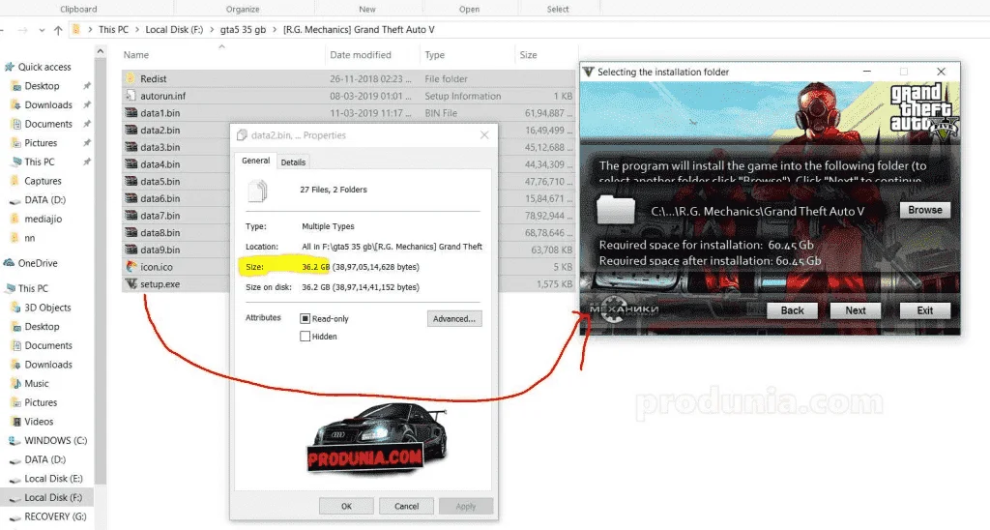Click the Quick access star icon
The height and width of the screenshot is (530, 990).
pos(9,67)
